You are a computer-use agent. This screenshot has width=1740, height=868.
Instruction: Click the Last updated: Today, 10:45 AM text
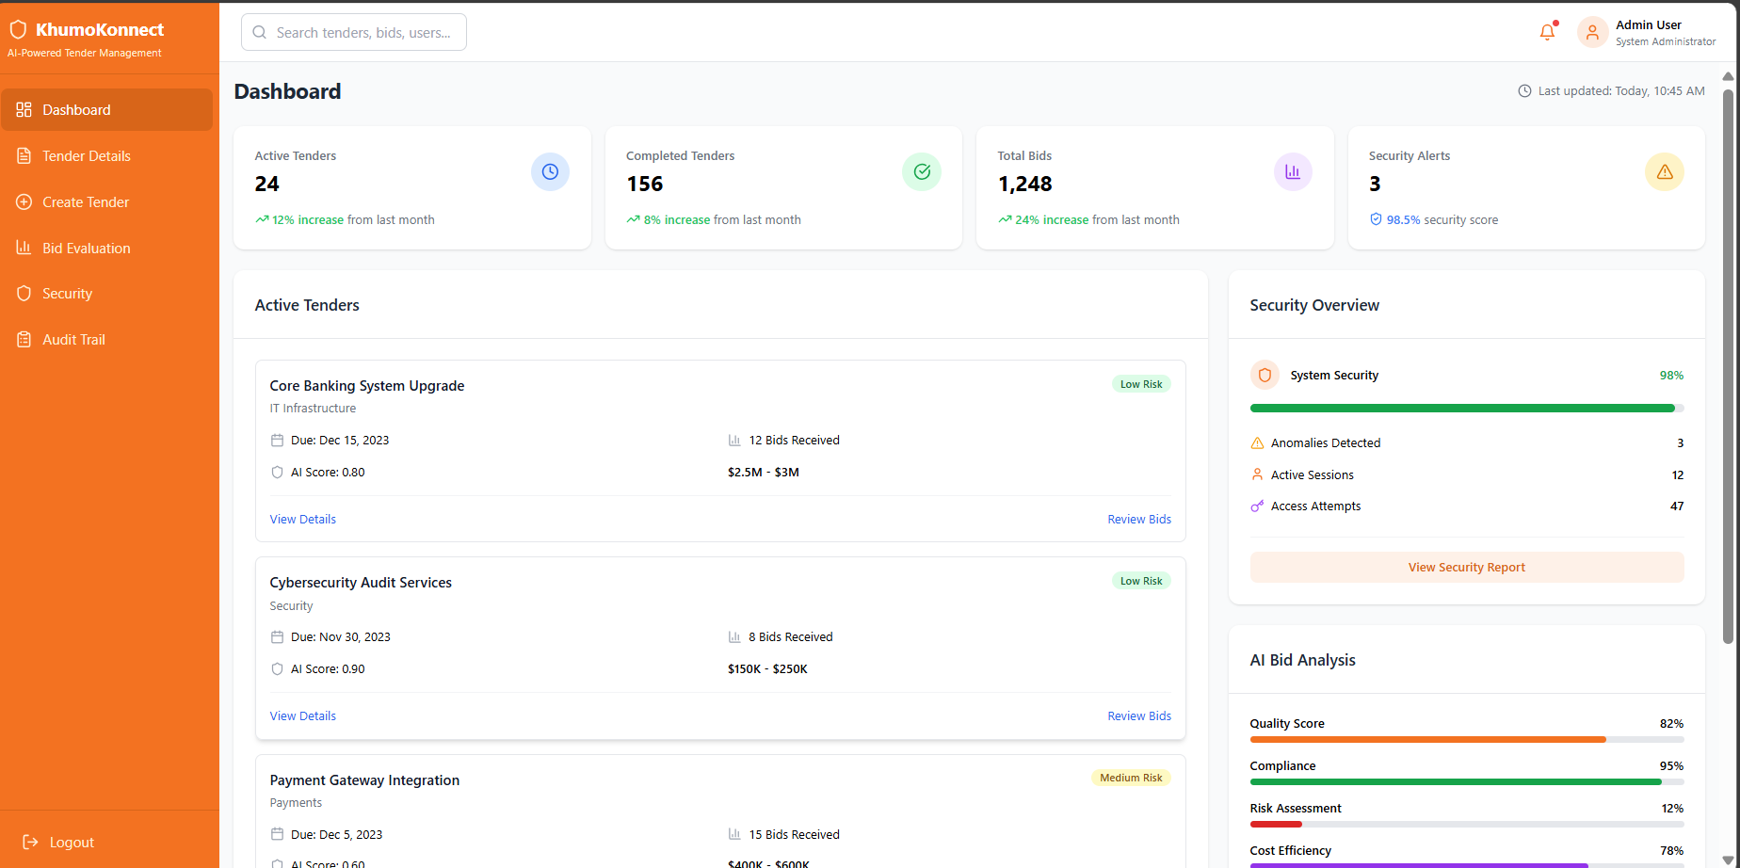(1621, 91)
